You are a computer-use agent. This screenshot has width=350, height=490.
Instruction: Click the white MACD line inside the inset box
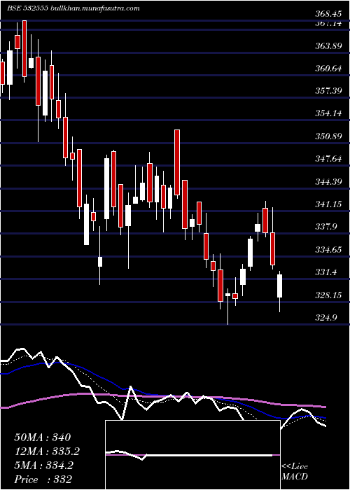[190, 456]
